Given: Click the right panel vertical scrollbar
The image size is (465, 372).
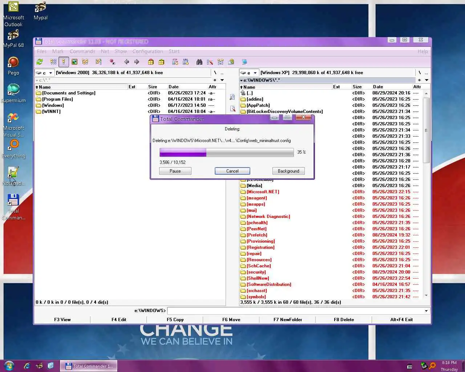Looking at the screenshot, I should point(426,195).
